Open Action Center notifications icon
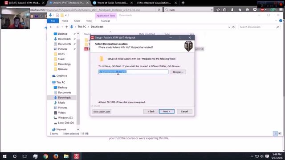The image size is (285, 160). click(x=267, y=156)
